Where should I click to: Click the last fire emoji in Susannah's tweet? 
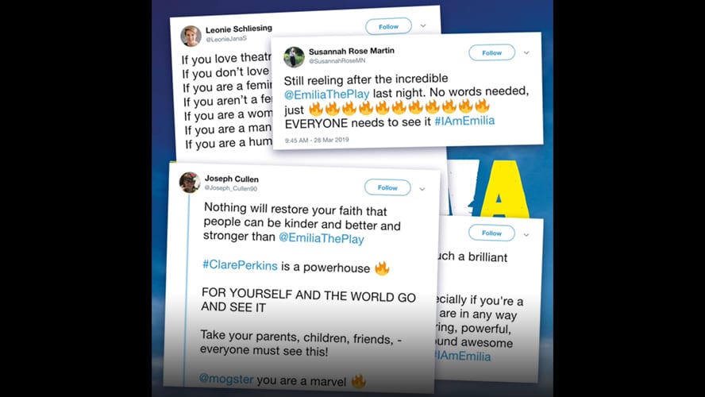[x=482, y=106]
